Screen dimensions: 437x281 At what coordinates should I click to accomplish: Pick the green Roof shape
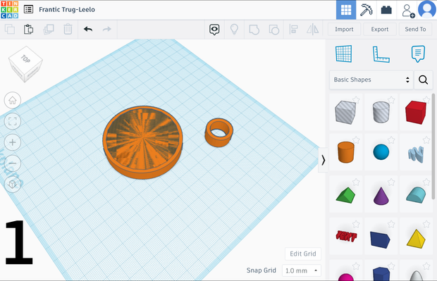[345, 195]
